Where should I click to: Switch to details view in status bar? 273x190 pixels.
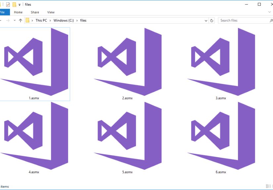click(x=268, y=186)
